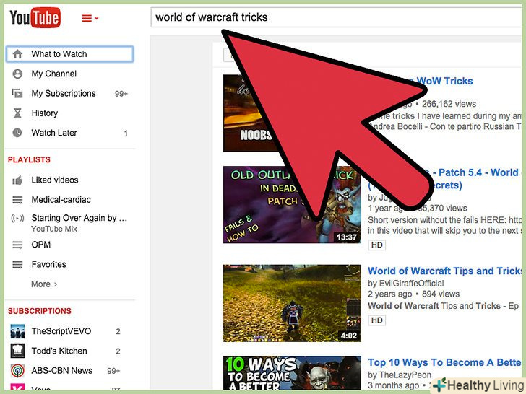Open My Subscriptions
Viewport: 526px width, 394px height.
[64, 94]
